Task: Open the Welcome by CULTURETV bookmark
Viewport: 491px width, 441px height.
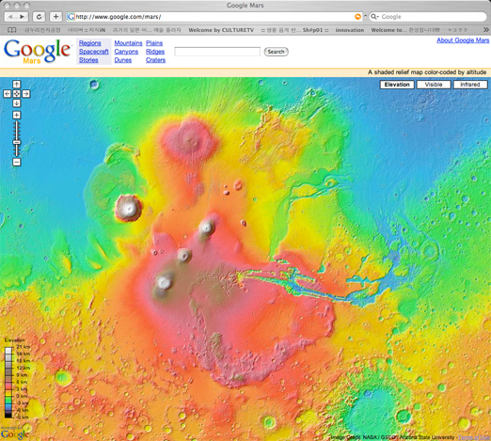Action: pos(221,30)
